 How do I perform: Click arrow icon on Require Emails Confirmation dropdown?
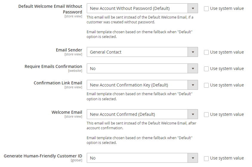193,69
